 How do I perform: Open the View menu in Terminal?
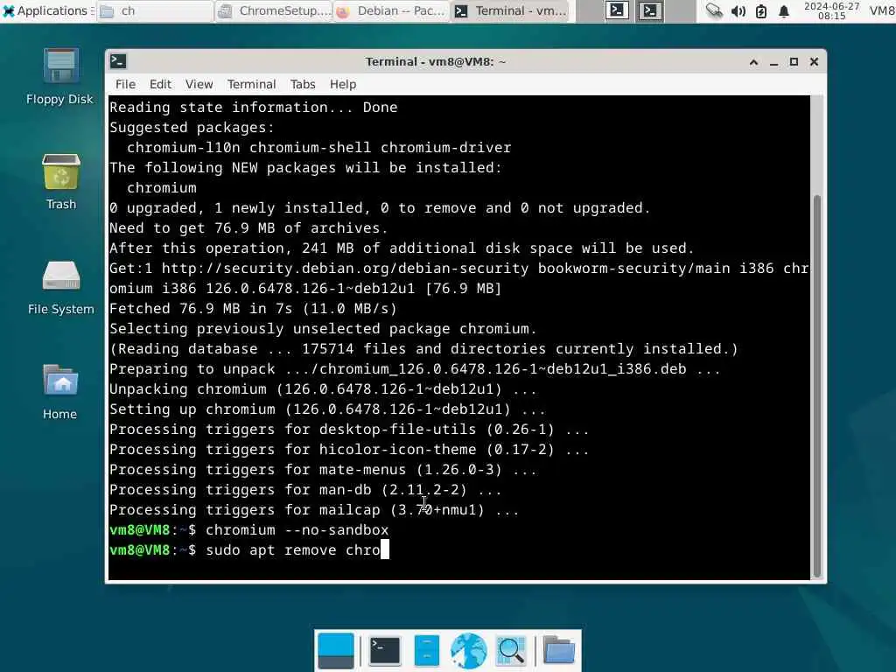pos(199,84)
